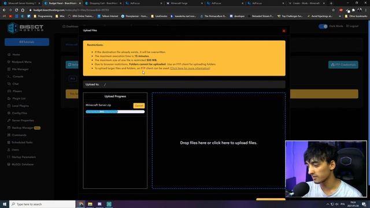Click the Logout link
Viewport: 370px width, 208px height.
tap(352, 26)
